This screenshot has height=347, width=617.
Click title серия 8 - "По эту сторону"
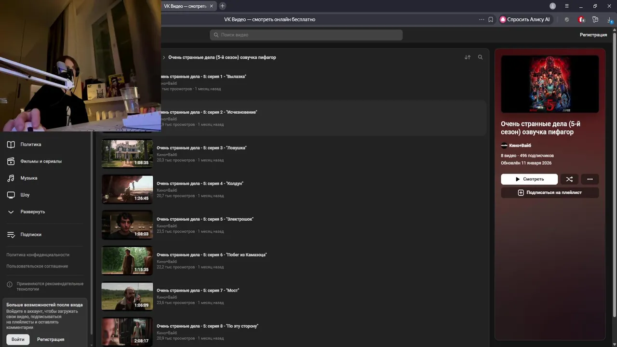pyautogui.click(x=208, y=326)
